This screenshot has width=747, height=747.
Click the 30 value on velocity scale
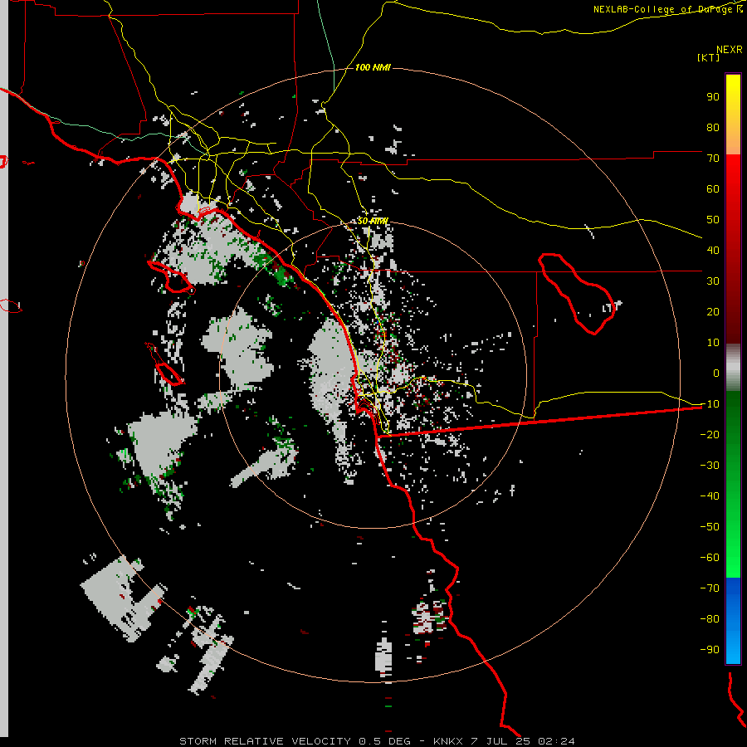click(713, 281)
